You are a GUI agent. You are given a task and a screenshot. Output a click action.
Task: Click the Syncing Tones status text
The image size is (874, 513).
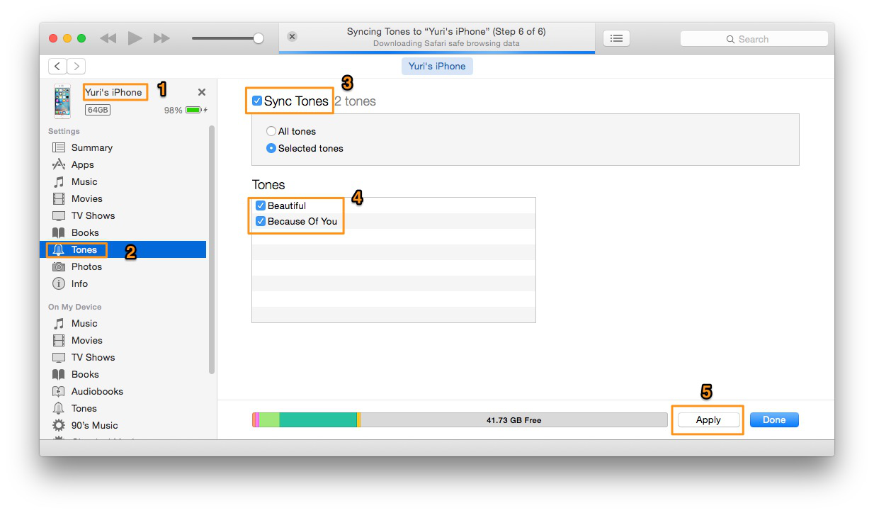(446, 32)
